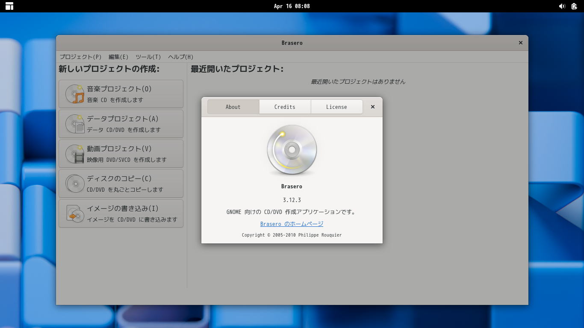Image resolution: width=584 pixels, height=328 pixels.
Task: Click the 新しいプロジェクトの作成: heading
Action: (109, 69)
